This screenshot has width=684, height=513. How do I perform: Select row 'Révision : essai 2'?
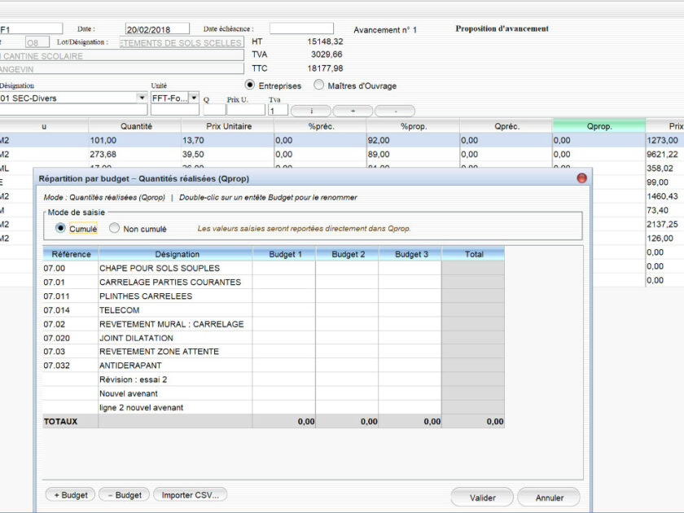pyautogui.click(x=274, y=379)
